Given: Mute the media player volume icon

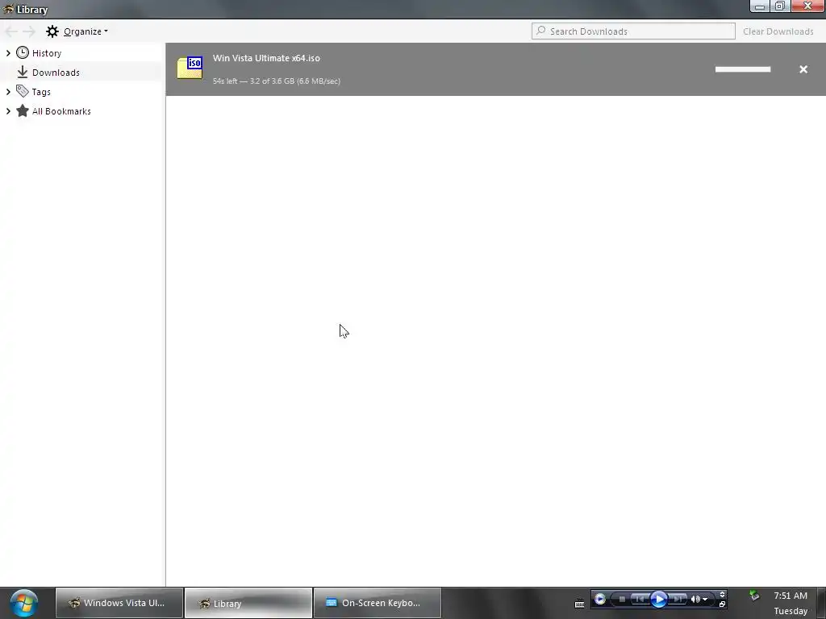Looking at the screenshot, I should pos(695,599).
